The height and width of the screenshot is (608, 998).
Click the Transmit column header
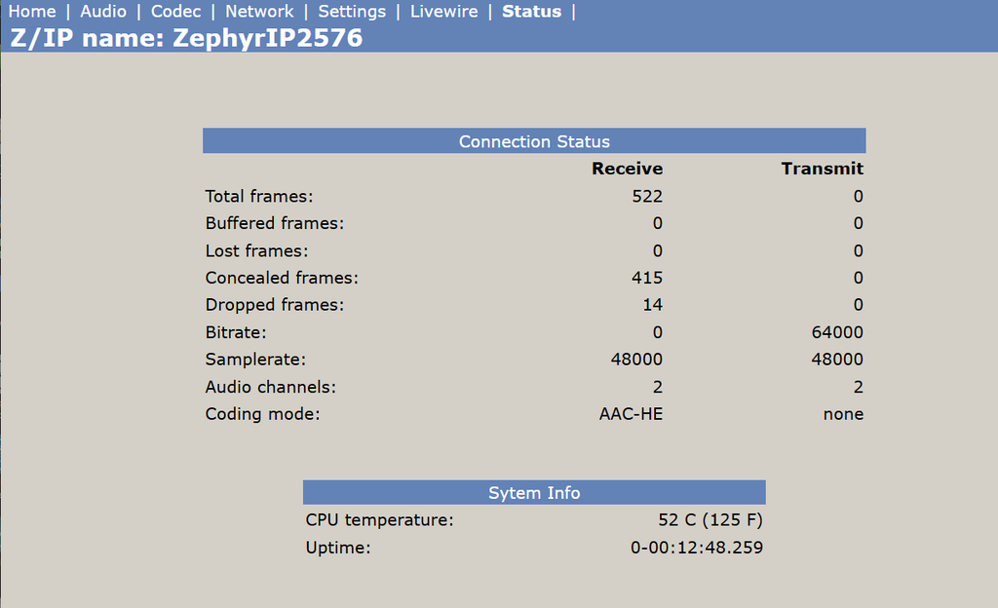(823, 169)
